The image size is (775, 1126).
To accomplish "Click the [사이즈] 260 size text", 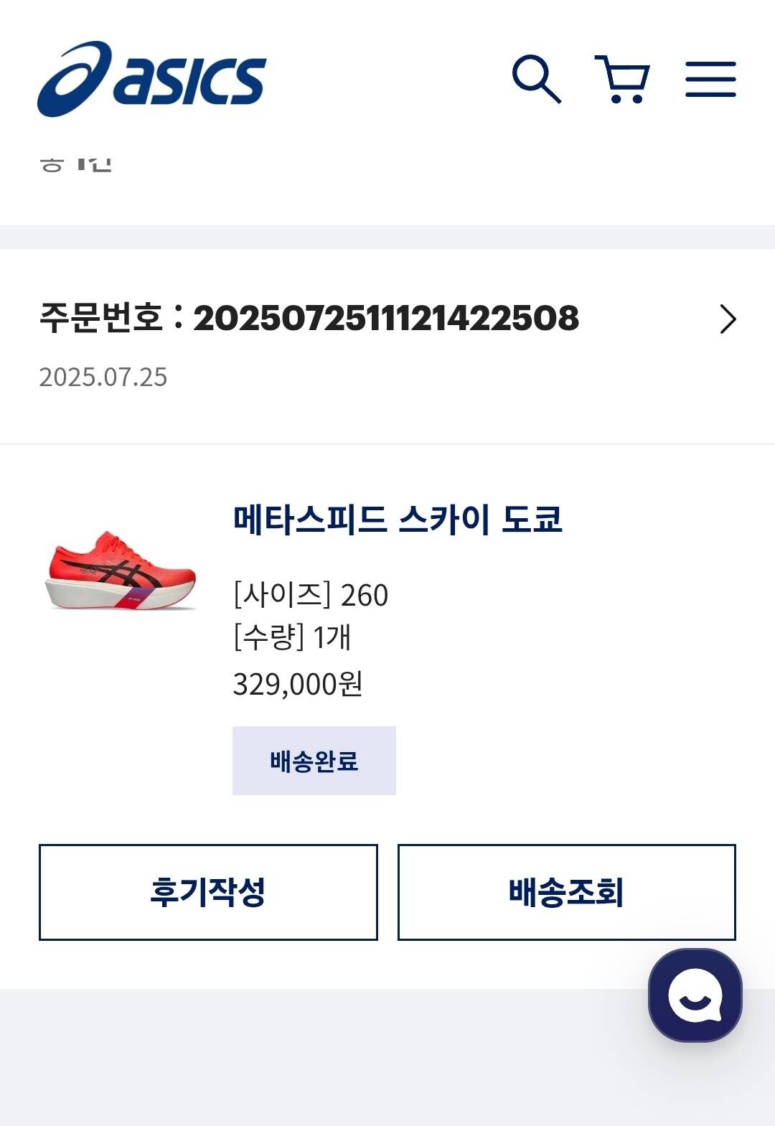I will click(311, 595).
